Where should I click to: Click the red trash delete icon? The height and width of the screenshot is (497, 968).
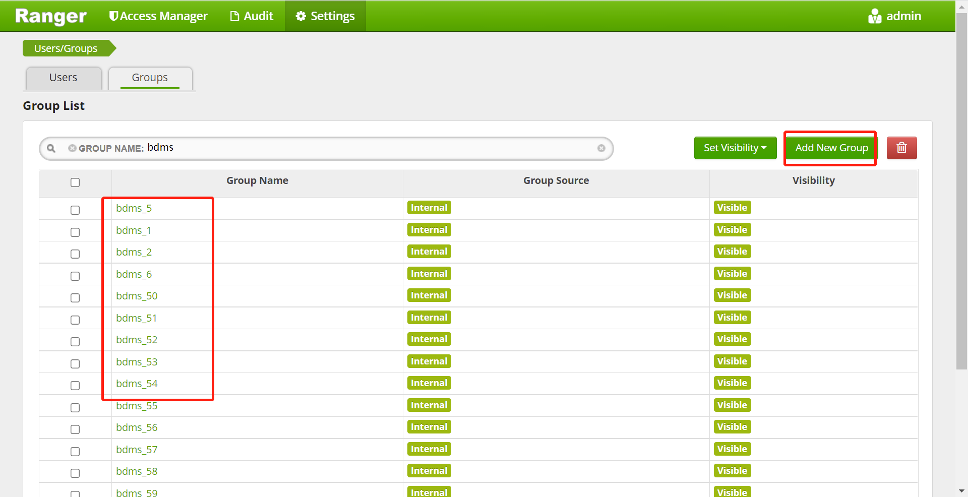pos(901,148)
